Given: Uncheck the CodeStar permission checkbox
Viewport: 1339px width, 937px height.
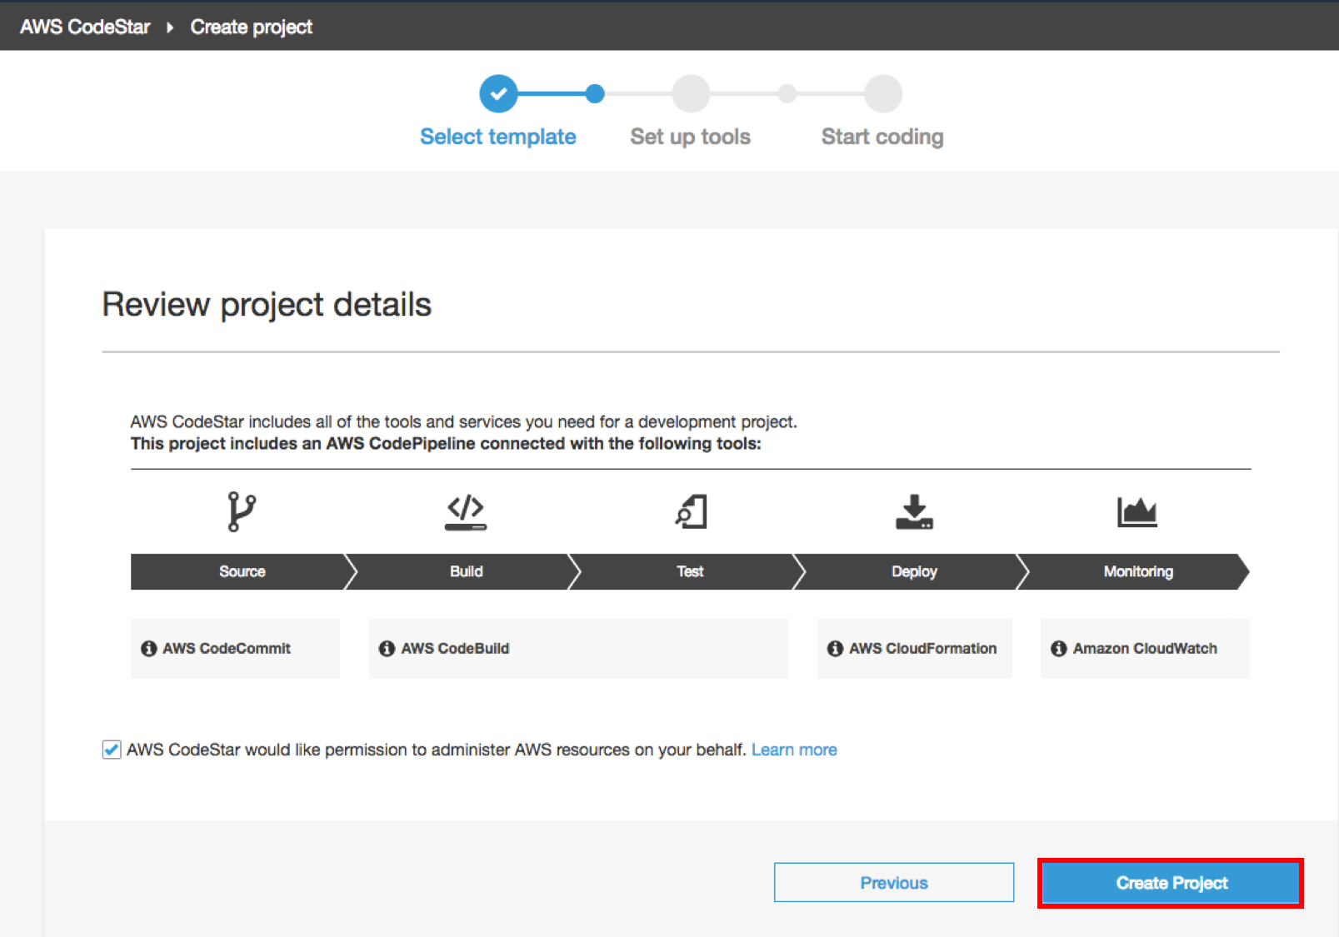Looking at the screenshot, I should [112, 750].
